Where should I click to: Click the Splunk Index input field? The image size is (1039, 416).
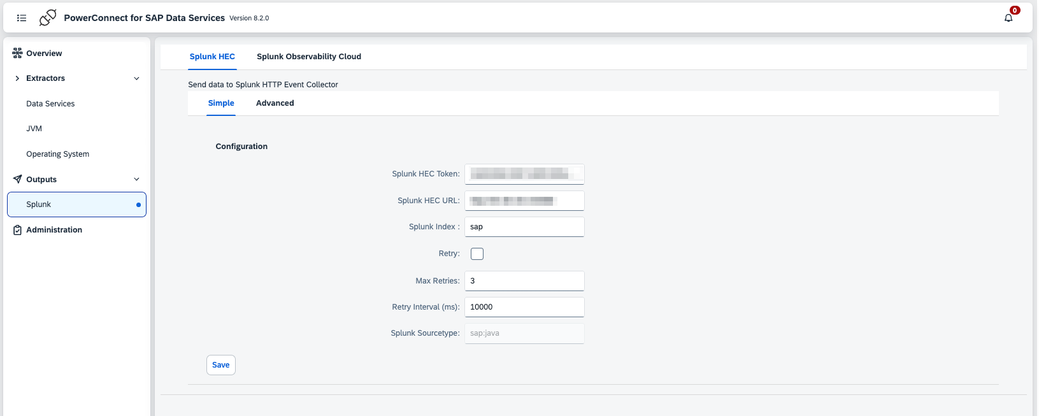tap(524, 227)
